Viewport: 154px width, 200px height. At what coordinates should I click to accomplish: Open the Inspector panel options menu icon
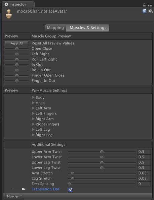tap(150, 5)
